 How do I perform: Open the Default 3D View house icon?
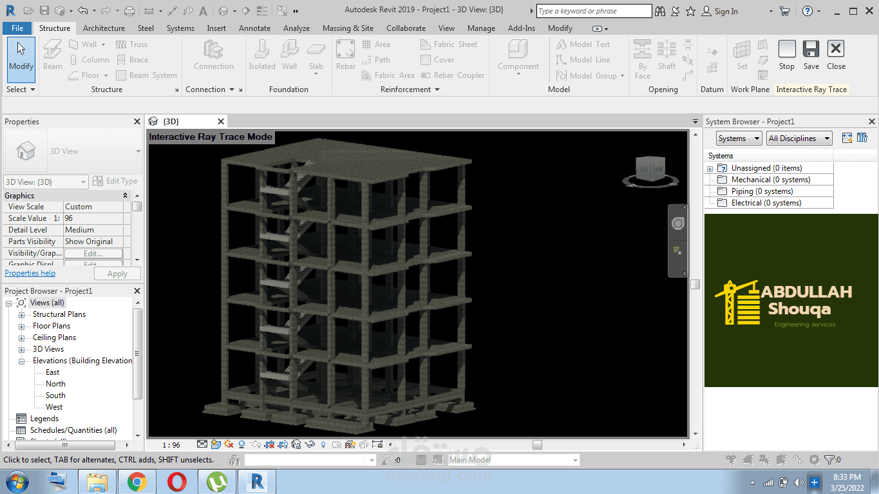click(x=223, y=11)
